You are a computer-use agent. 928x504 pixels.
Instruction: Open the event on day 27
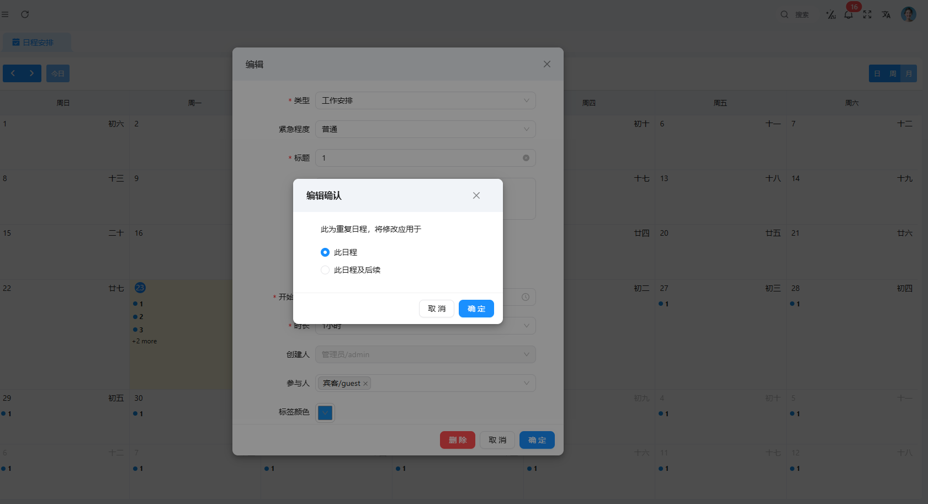664,304
